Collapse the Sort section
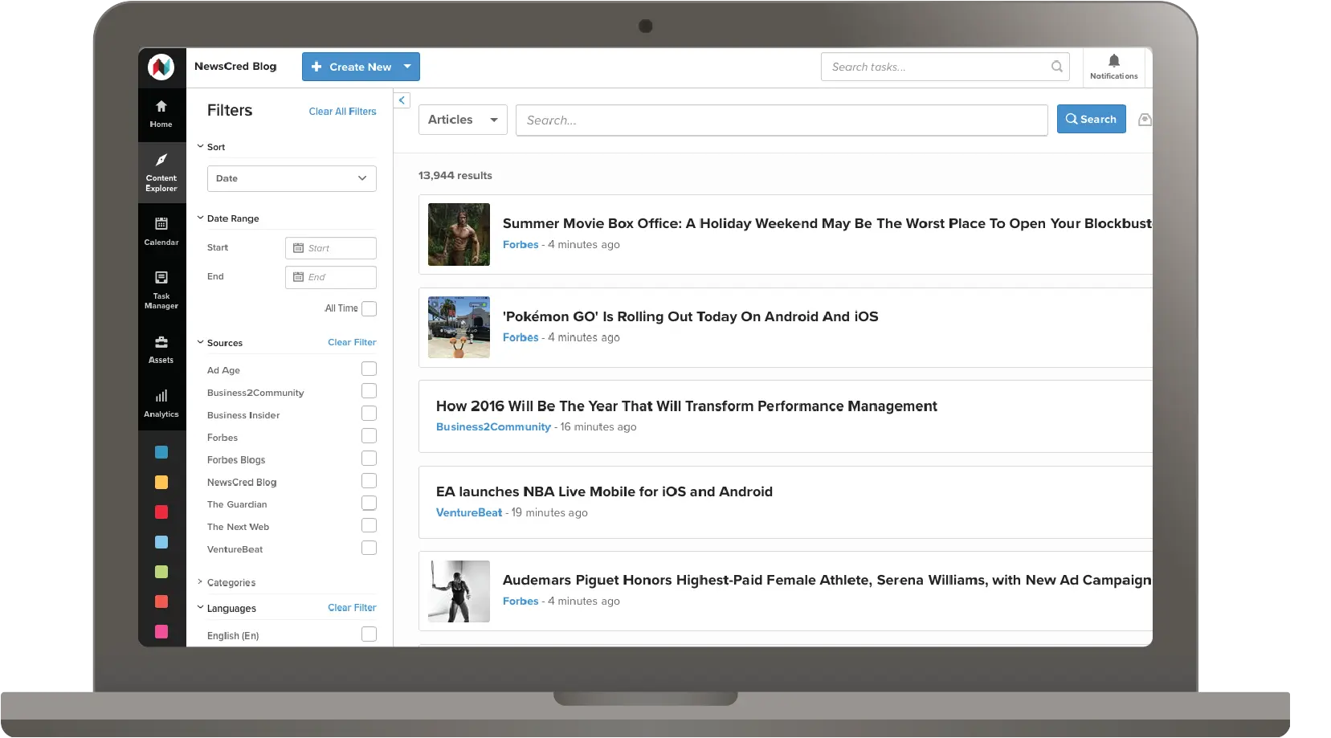This screenshot has width=1331, height=738. point(200,146)
